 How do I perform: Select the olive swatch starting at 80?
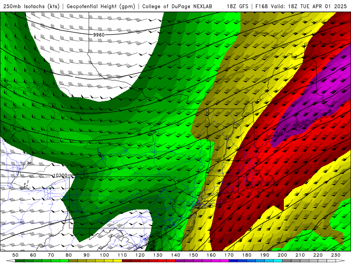pyautogui.click(x=73, y=261)
